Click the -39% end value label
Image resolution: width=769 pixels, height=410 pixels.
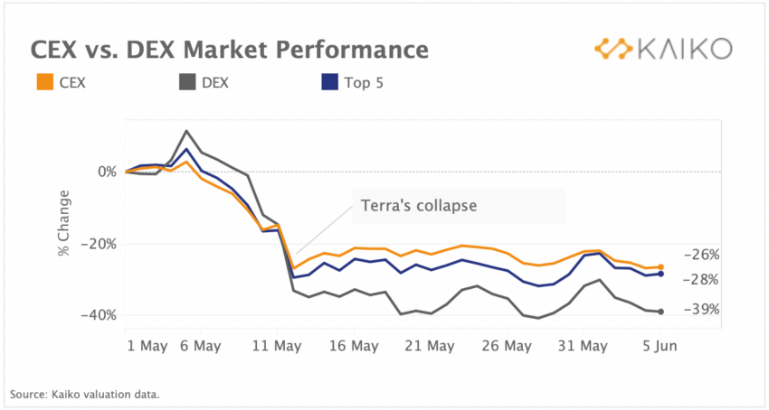701,310
